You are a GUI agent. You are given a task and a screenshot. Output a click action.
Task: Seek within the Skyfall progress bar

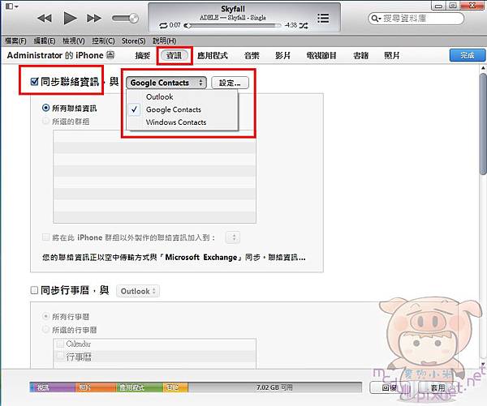pyautogui.click(x=232, y=26)
